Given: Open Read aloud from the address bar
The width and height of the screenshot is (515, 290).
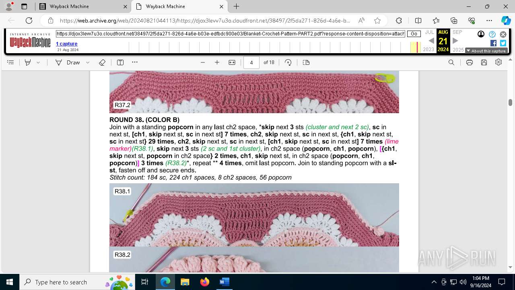Looking at the screenshot, I should tap(361, 21).
